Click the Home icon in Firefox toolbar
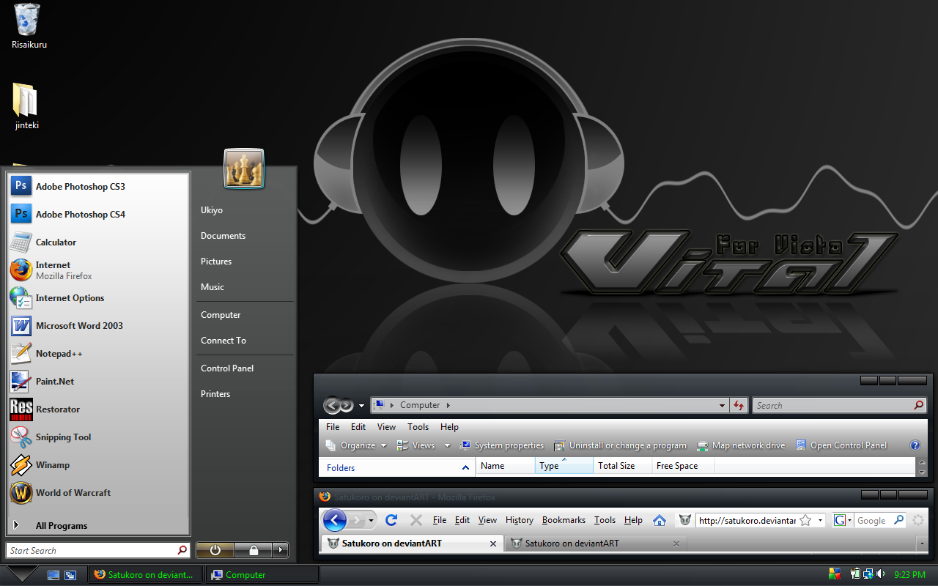This screenshot has height=586, width=938. (660, 520)
